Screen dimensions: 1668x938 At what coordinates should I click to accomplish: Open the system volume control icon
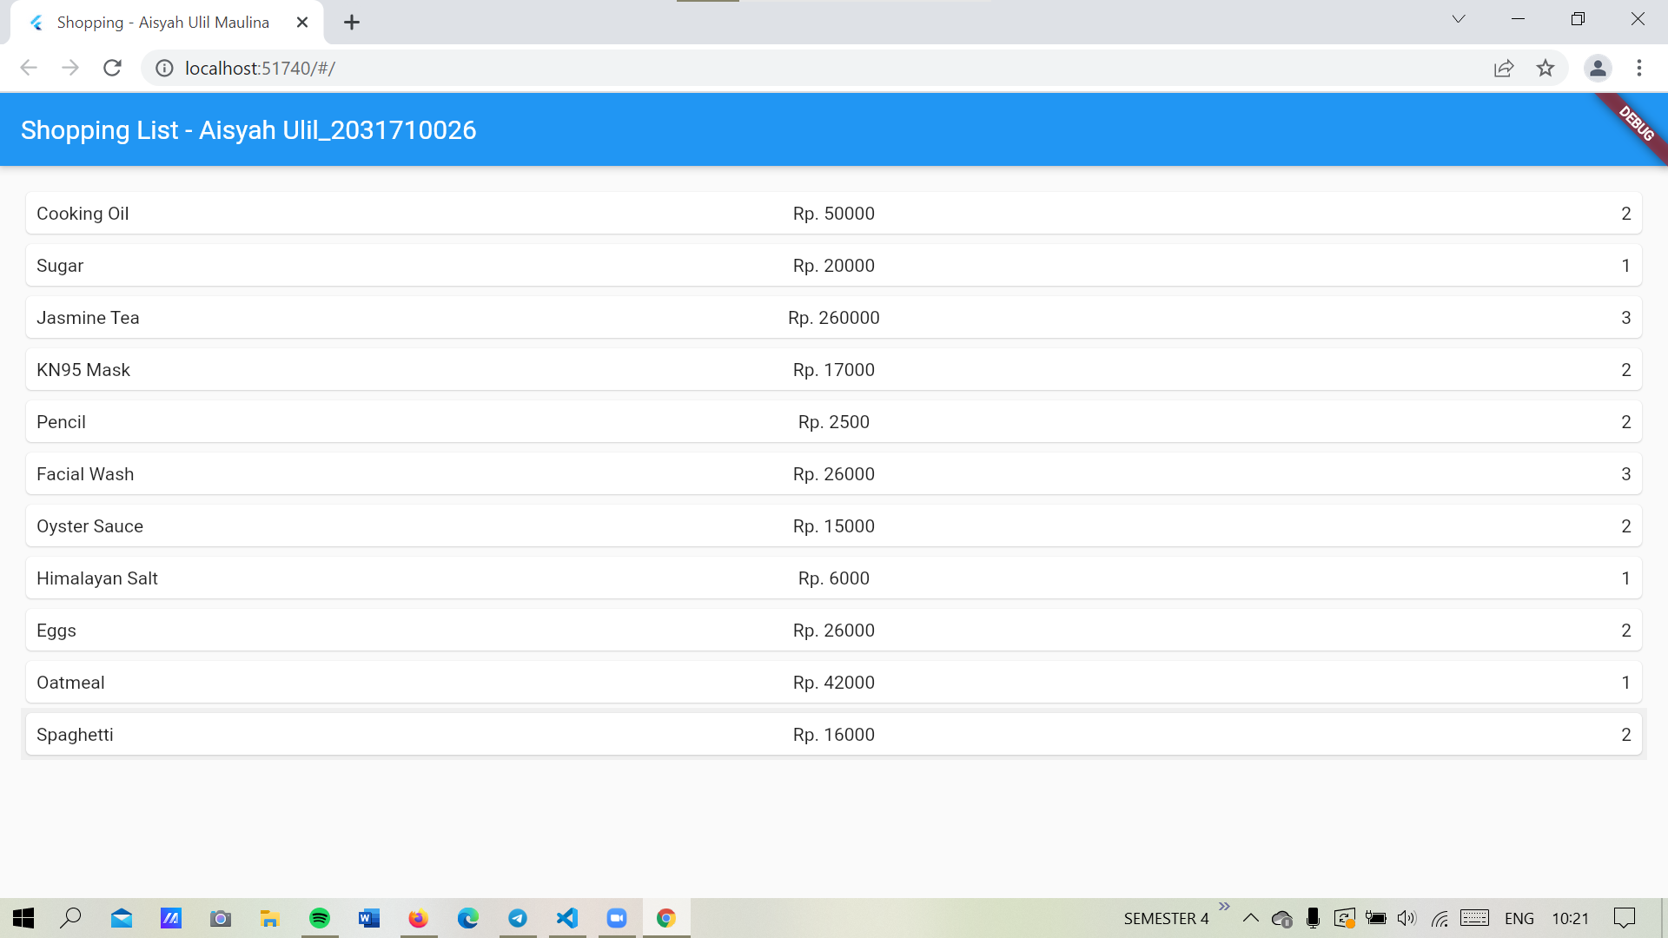1407,918
